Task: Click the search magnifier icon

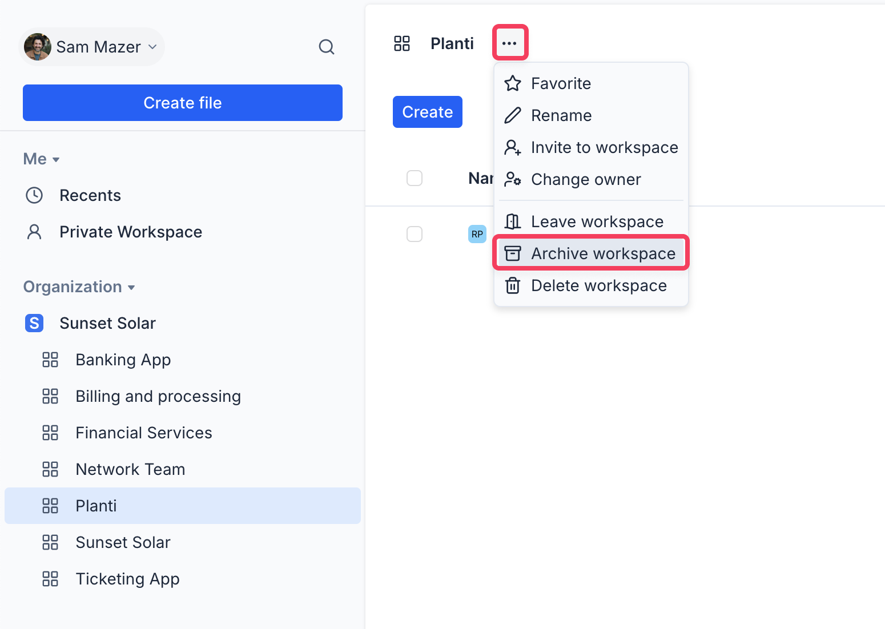Action: pyautogui.click(x=326, y=47)
